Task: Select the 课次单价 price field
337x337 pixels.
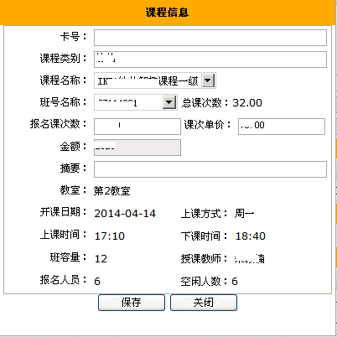Action: pyautogui.click(x=282, y=127)
